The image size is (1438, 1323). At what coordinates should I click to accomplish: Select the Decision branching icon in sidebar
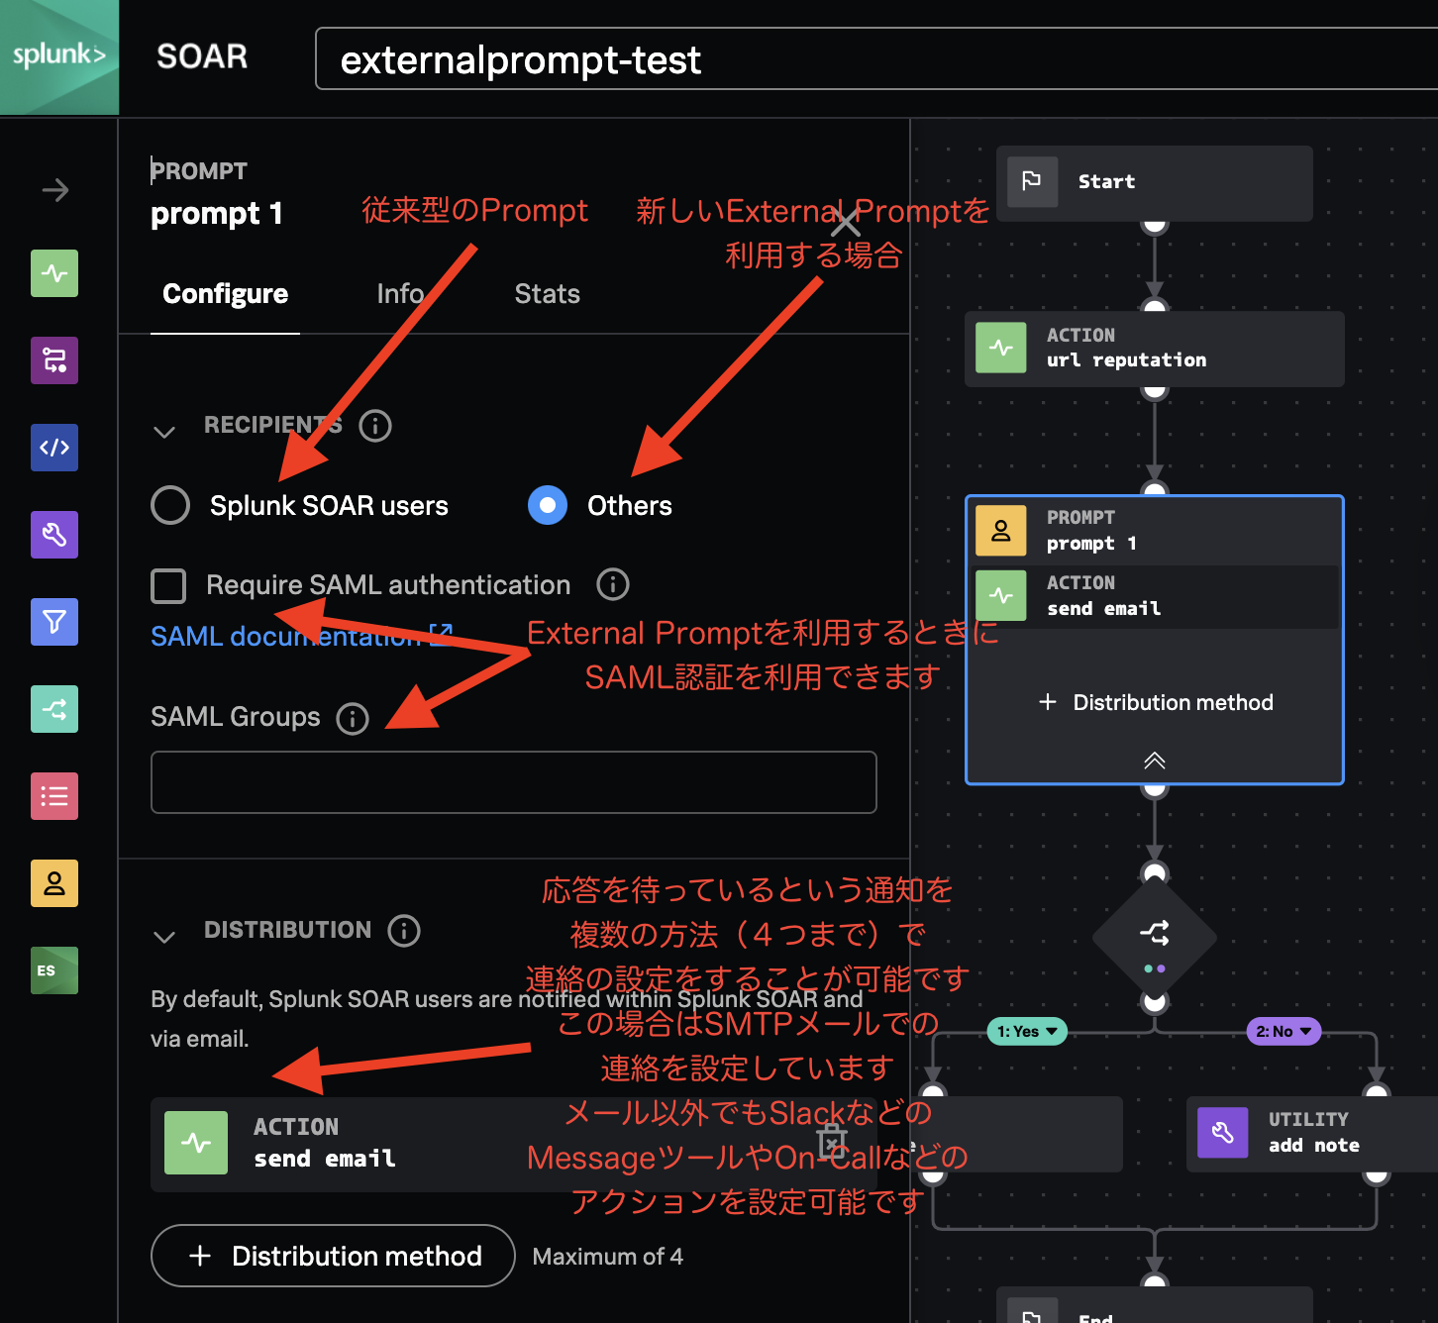click(53, 709)
